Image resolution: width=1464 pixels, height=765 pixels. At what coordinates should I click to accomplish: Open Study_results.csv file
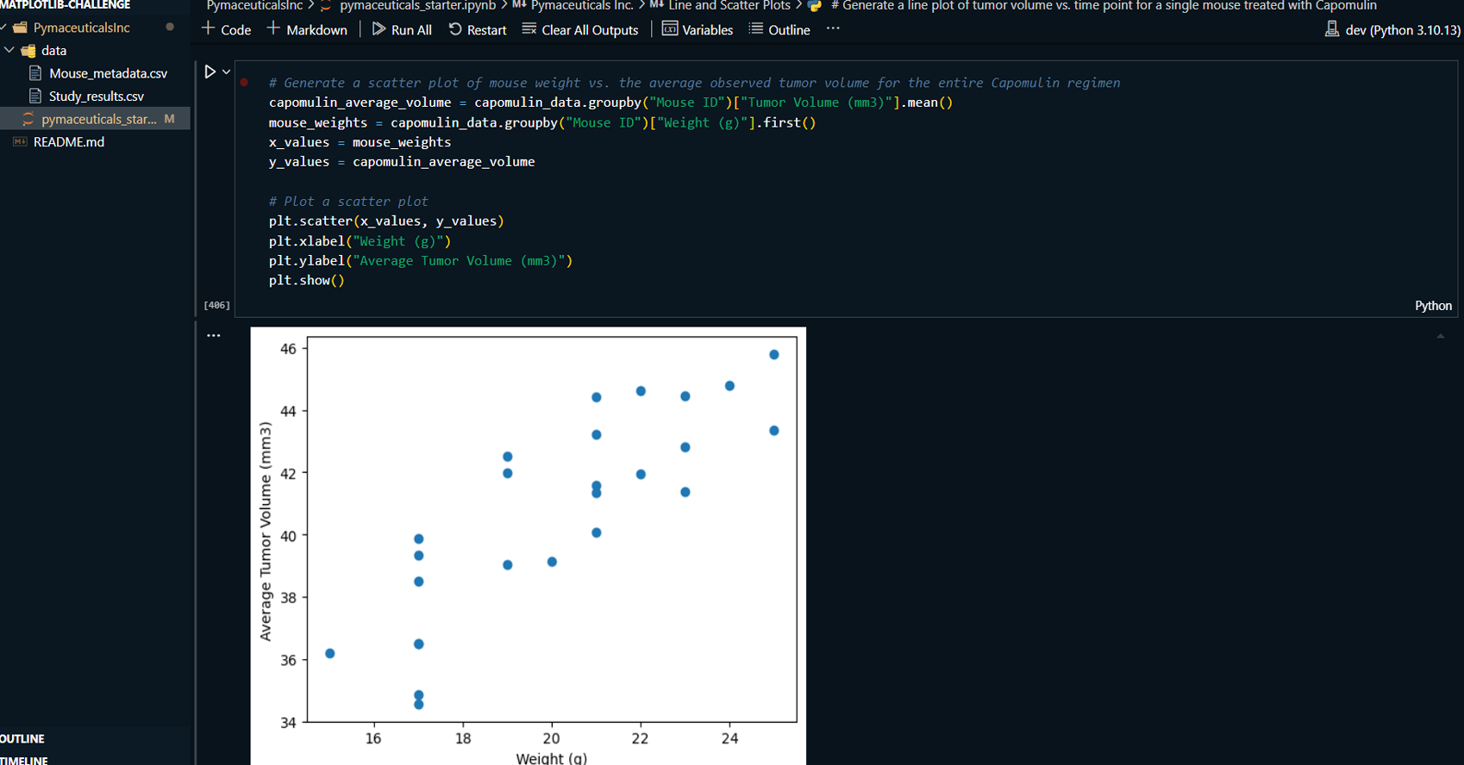point(96,96)
